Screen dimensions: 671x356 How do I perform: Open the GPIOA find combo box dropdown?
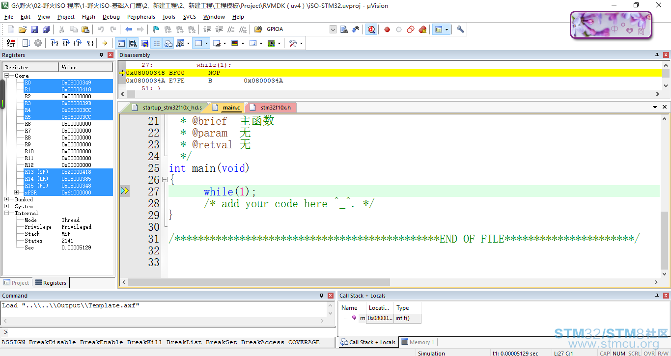pyautogui.click(x=333, y=29)
